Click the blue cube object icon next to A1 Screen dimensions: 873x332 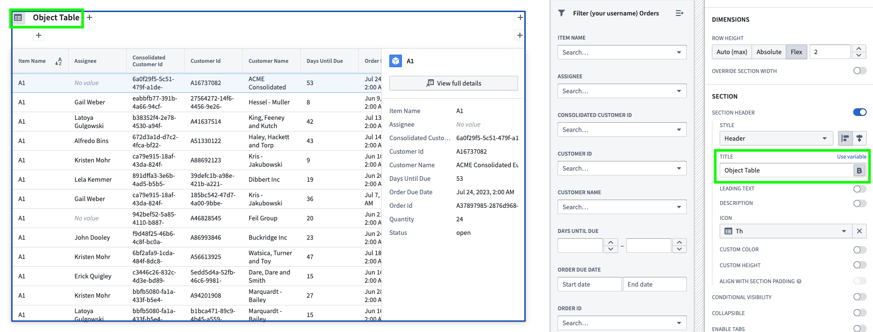coord(396,61)
